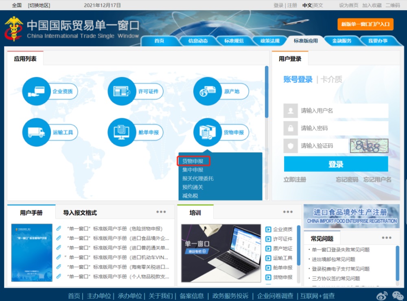Open 单一窗口登录失败常见问题 FAQ

pos(341,250)
